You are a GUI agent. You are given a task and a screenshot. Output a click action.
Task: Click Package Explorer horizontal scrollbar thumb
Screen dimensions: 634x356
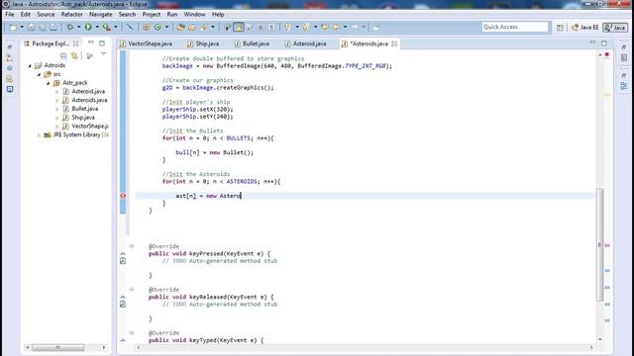coord(57,347)
